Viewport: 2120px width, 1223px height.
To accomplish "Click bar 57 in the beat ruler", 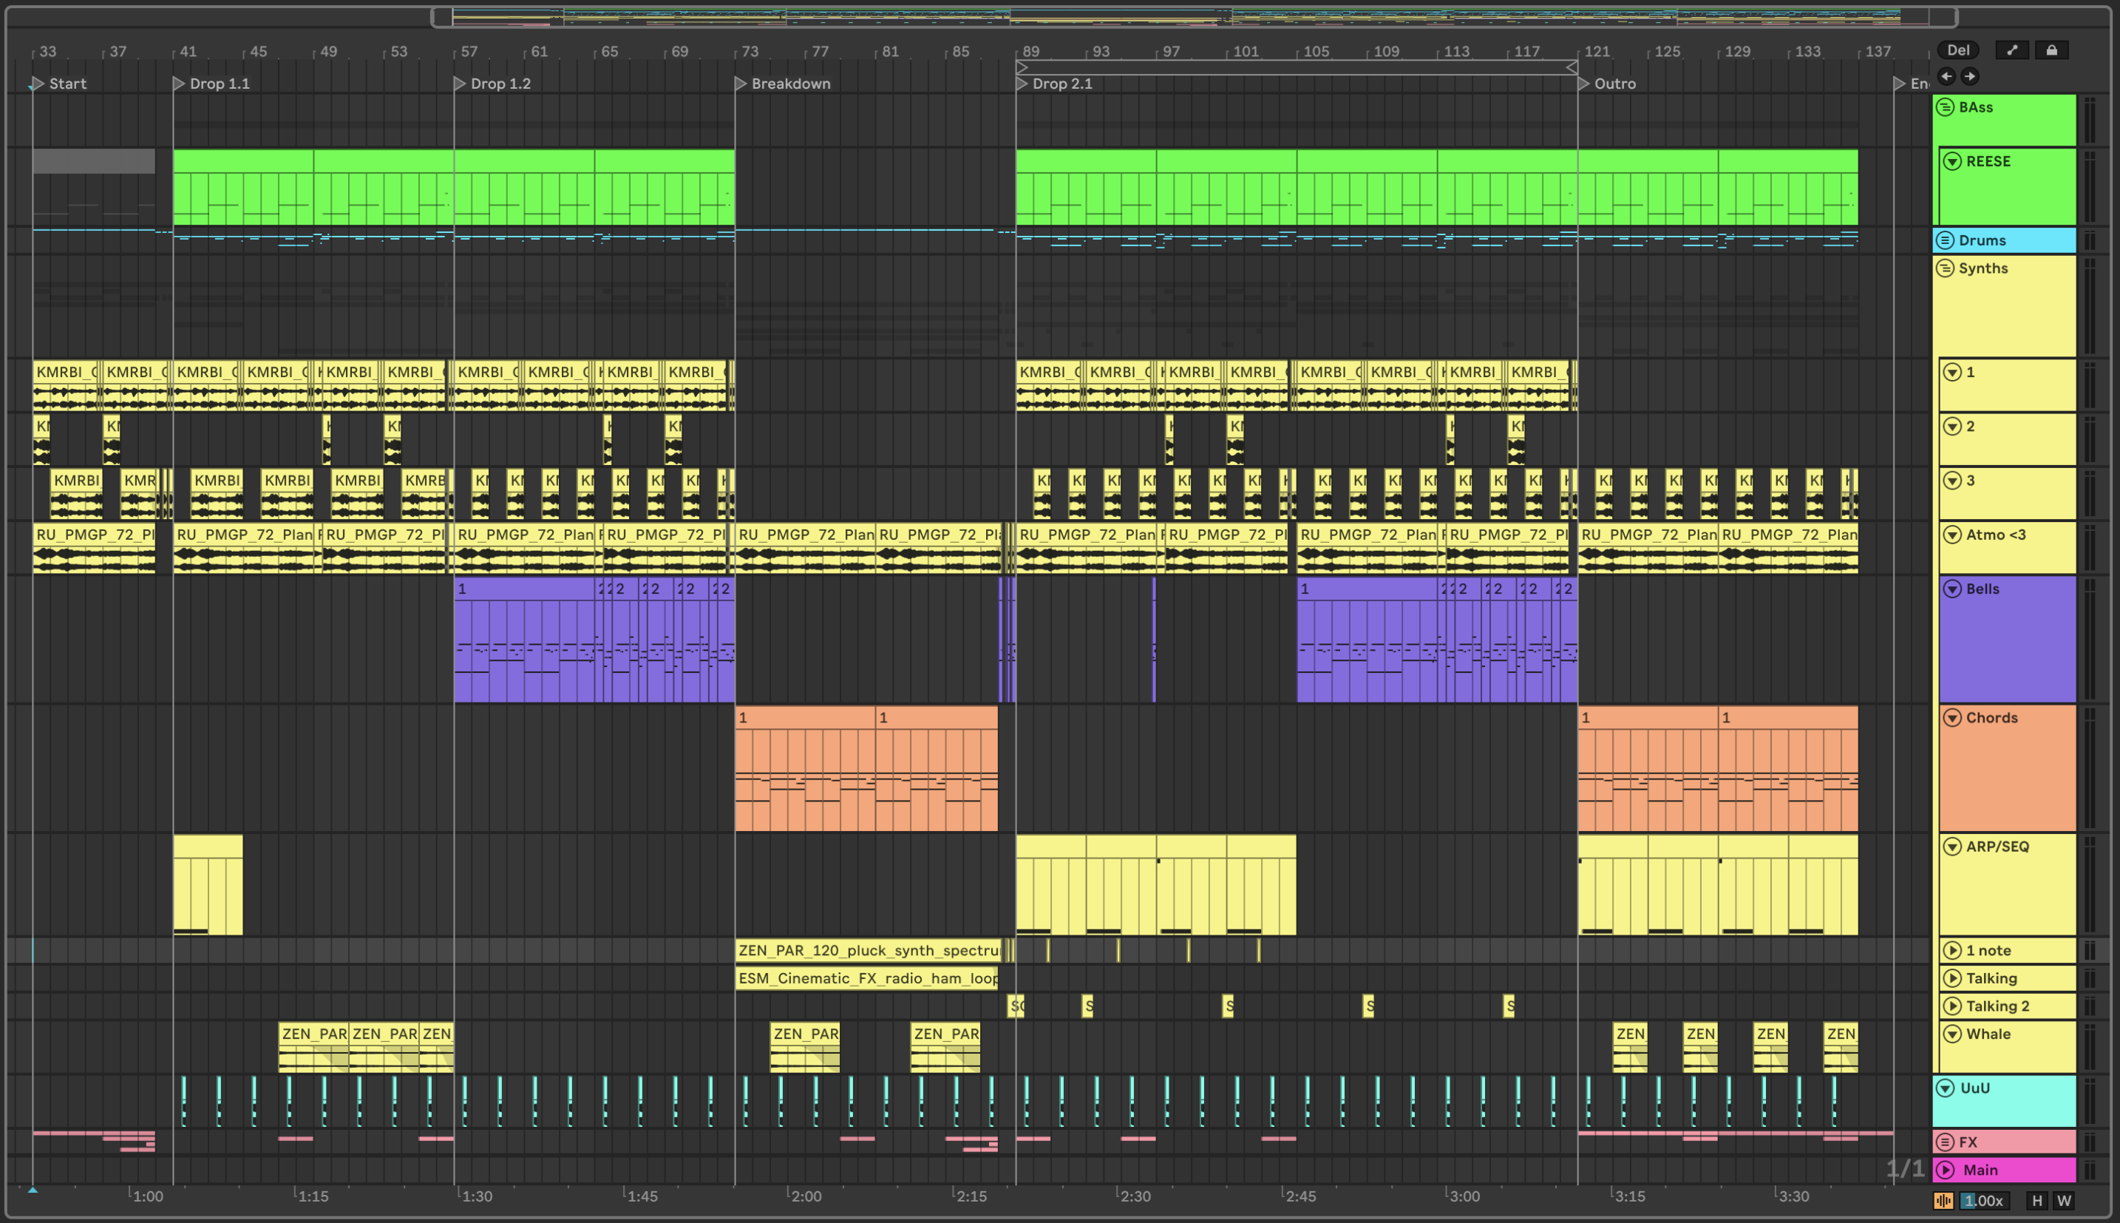I will pyautogui.click(x=469, y=51).
